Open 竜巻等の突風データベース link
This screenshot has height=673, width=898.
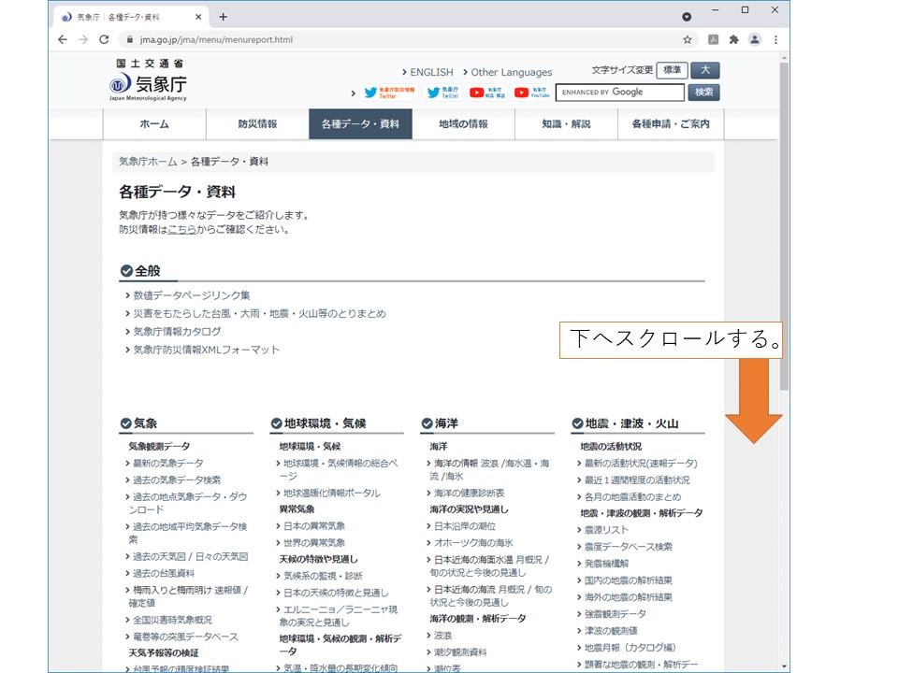185,637
